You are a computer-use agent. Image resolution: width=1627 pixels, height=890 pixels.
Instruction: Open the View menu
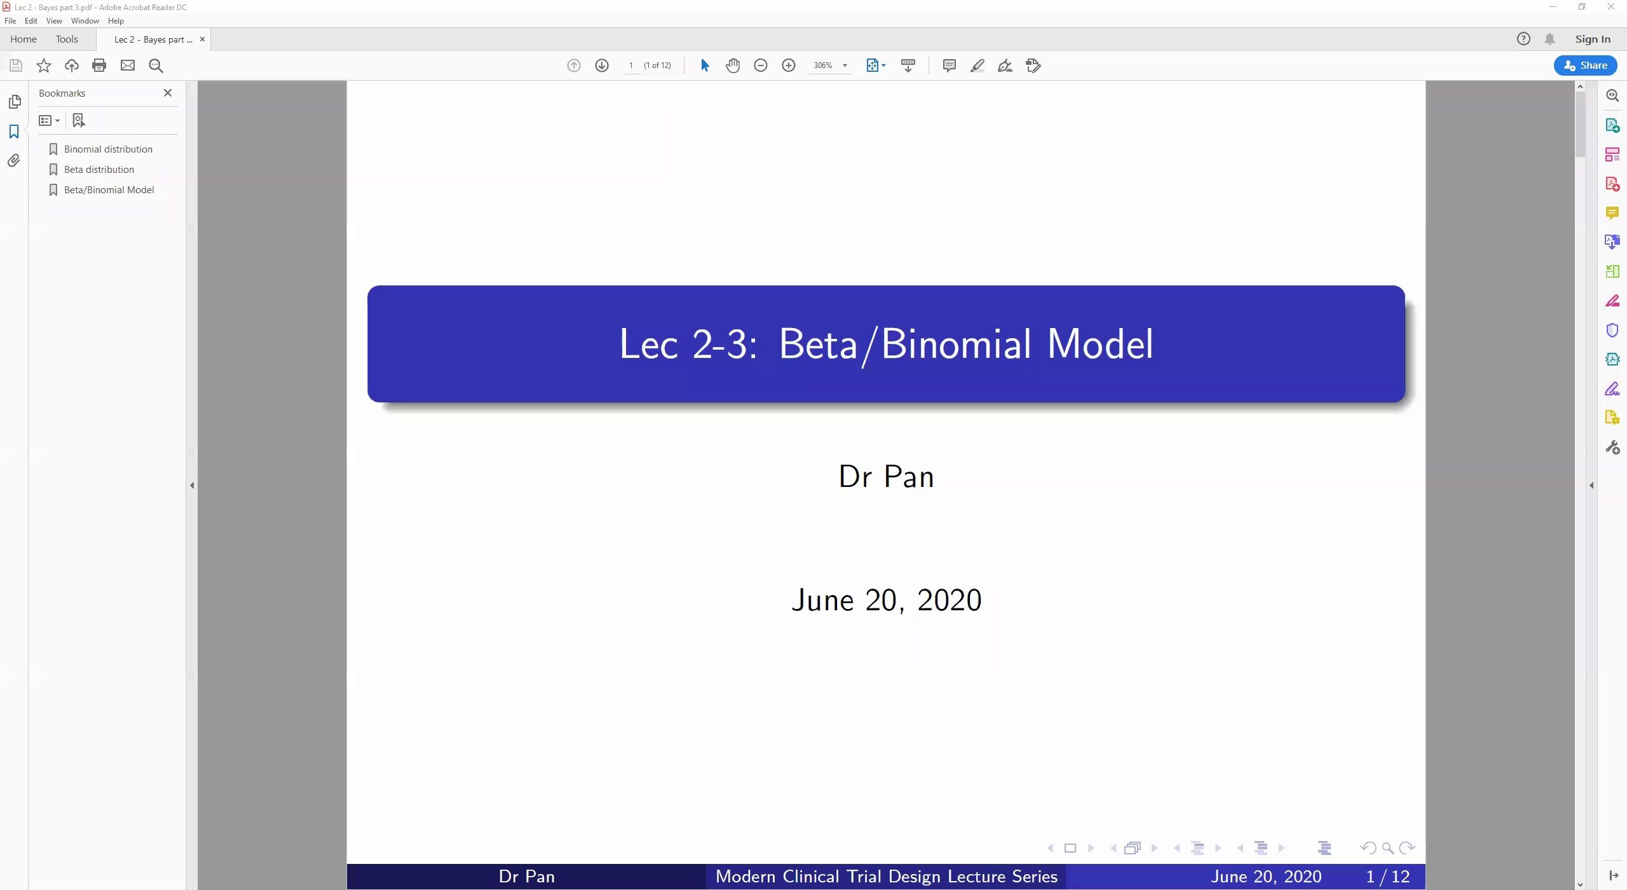53,21
